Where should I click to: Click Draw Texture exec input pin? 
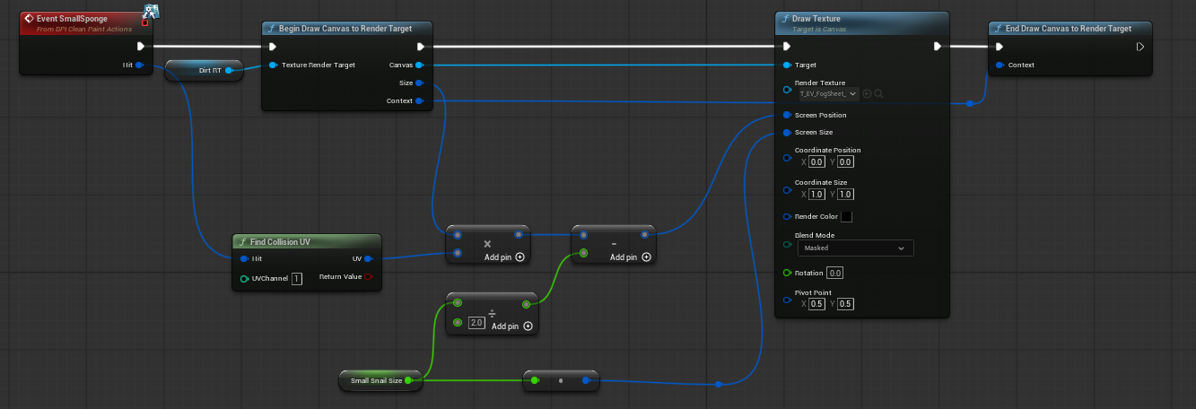787,47
